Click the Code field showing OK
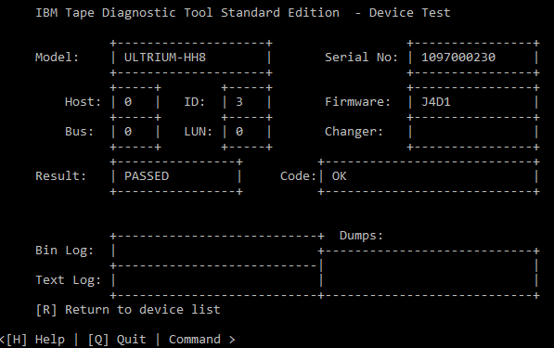Screen dimensions: 554x348 pyautogui.click(x=429, y=176)
